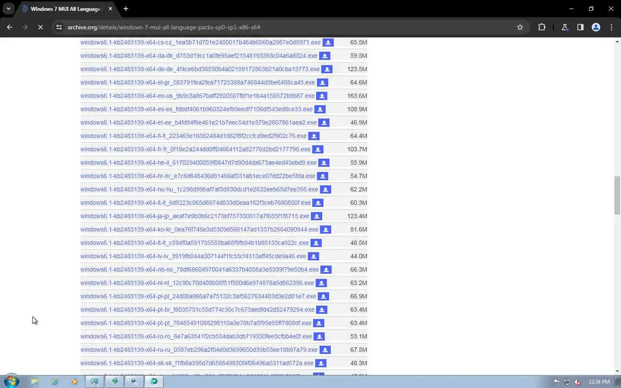Open a new browser tab
Viewport: 621px width, 388px height.
[126, 9]
